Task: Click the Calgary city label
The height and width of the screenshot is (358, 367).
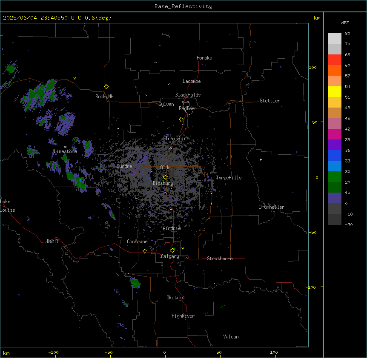Action: (x=170, y=256)
